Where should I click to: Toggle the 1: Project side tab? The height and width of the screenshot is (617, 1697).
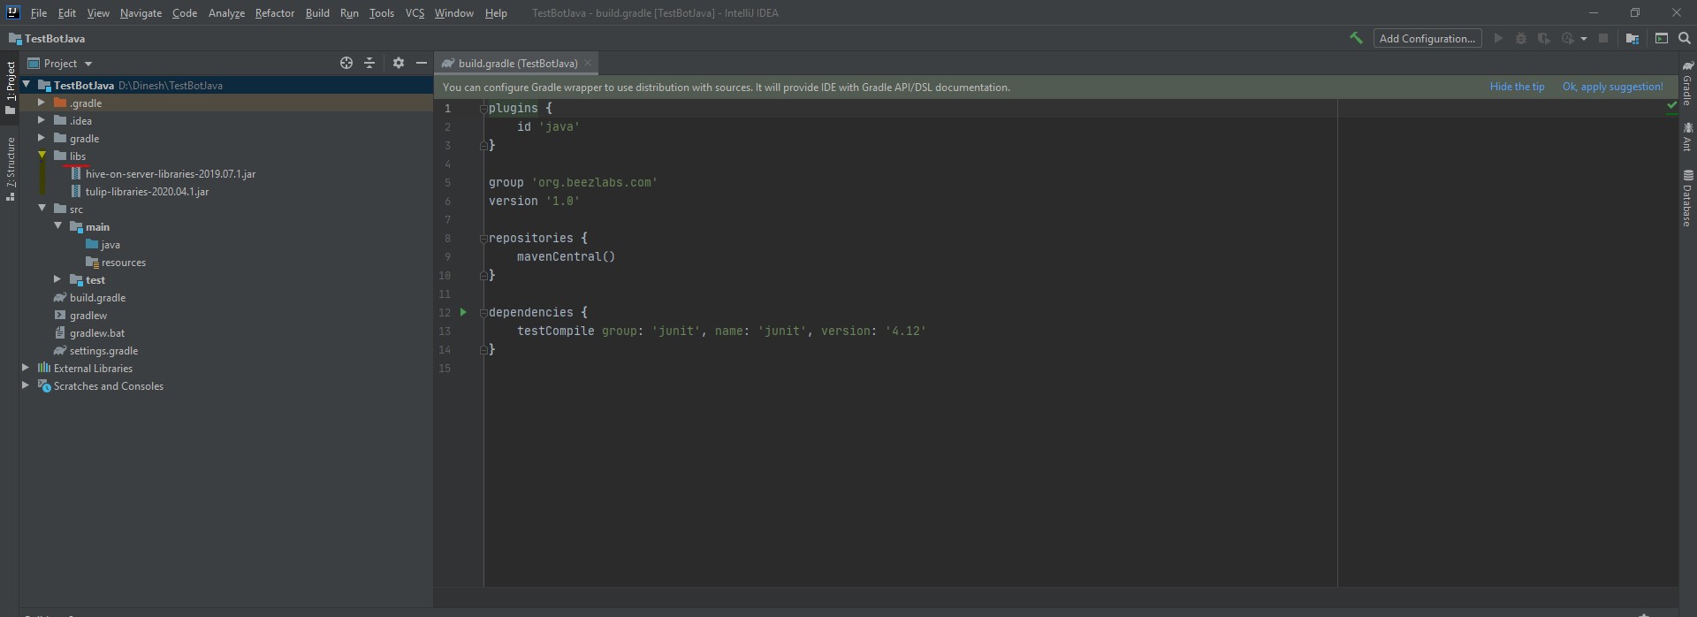(x=11, y=88)
